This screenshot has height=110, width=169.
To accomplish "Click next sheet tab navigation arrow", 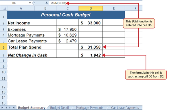I will click(x=10, y=107).
